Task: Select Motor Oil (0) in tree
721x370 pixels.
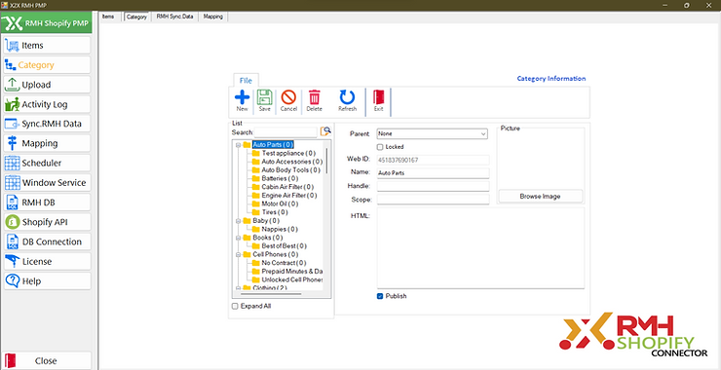Action: 280,203
